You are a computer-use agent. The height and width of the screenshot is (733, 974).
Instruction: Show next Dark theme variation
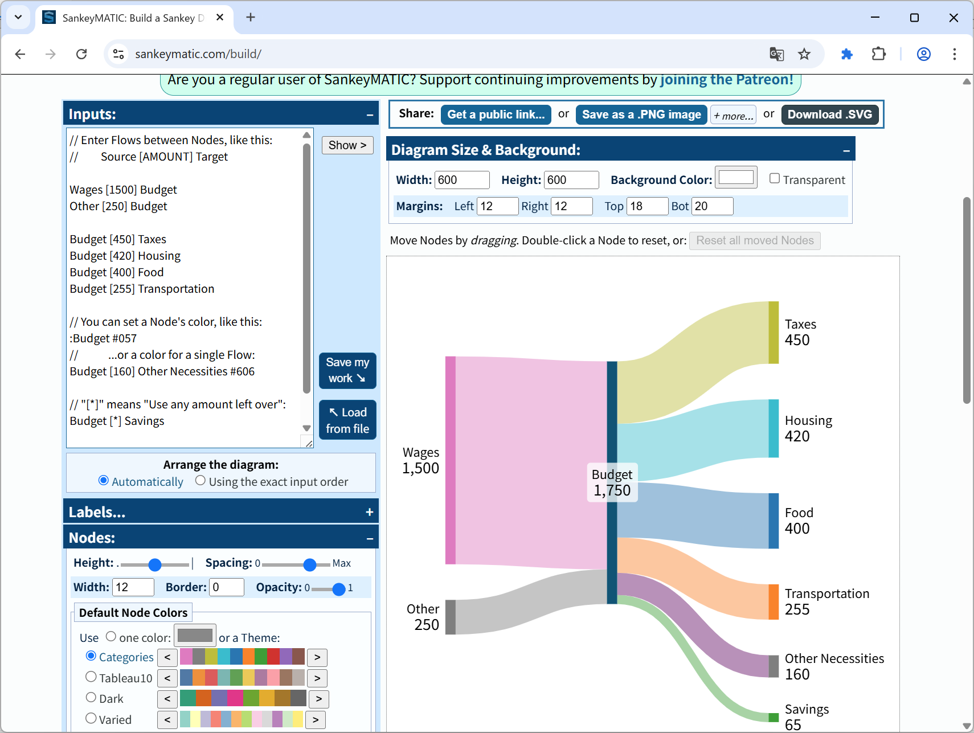pos(319,699)
